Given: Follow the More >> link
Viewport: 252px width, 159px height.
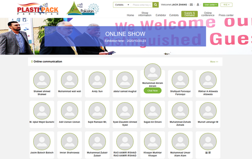Looking at the screenshot, I should coord(214,62).
